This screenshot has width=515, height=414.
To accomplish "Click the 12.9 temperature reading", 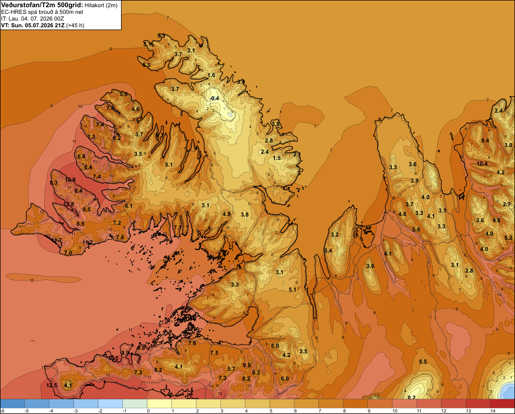I will point(70,179).
